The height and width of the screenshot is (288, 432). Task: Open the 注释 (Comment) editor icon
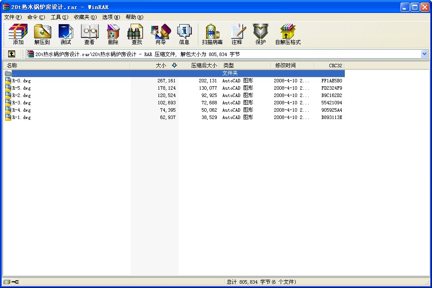point(237,34)
